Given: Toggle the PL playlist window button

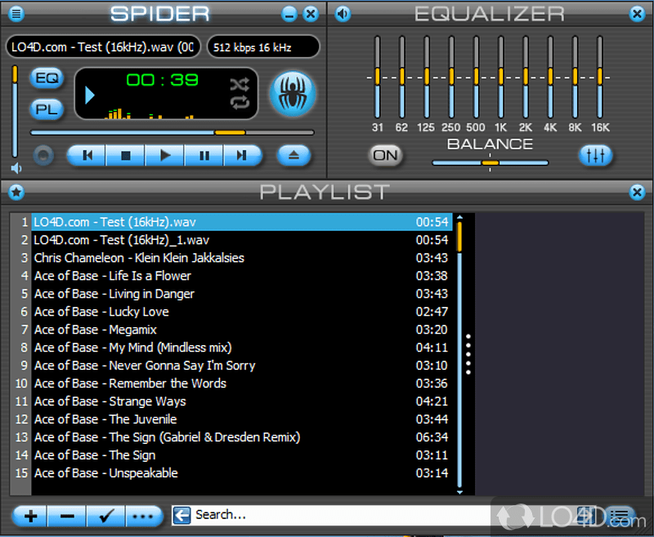Looking at the screenshot, I should click(x=47, y=109).
